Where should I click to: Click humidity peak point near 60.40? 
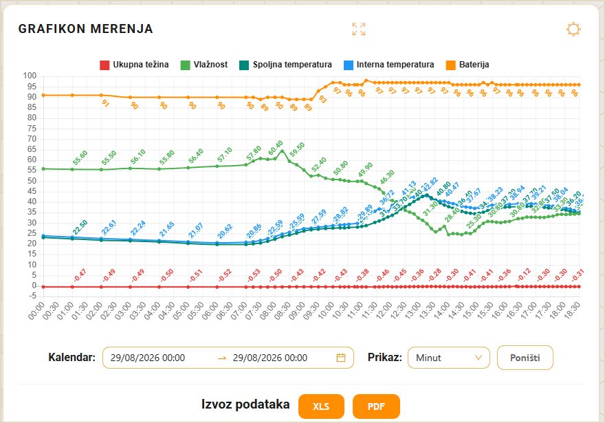pos(282,151)
